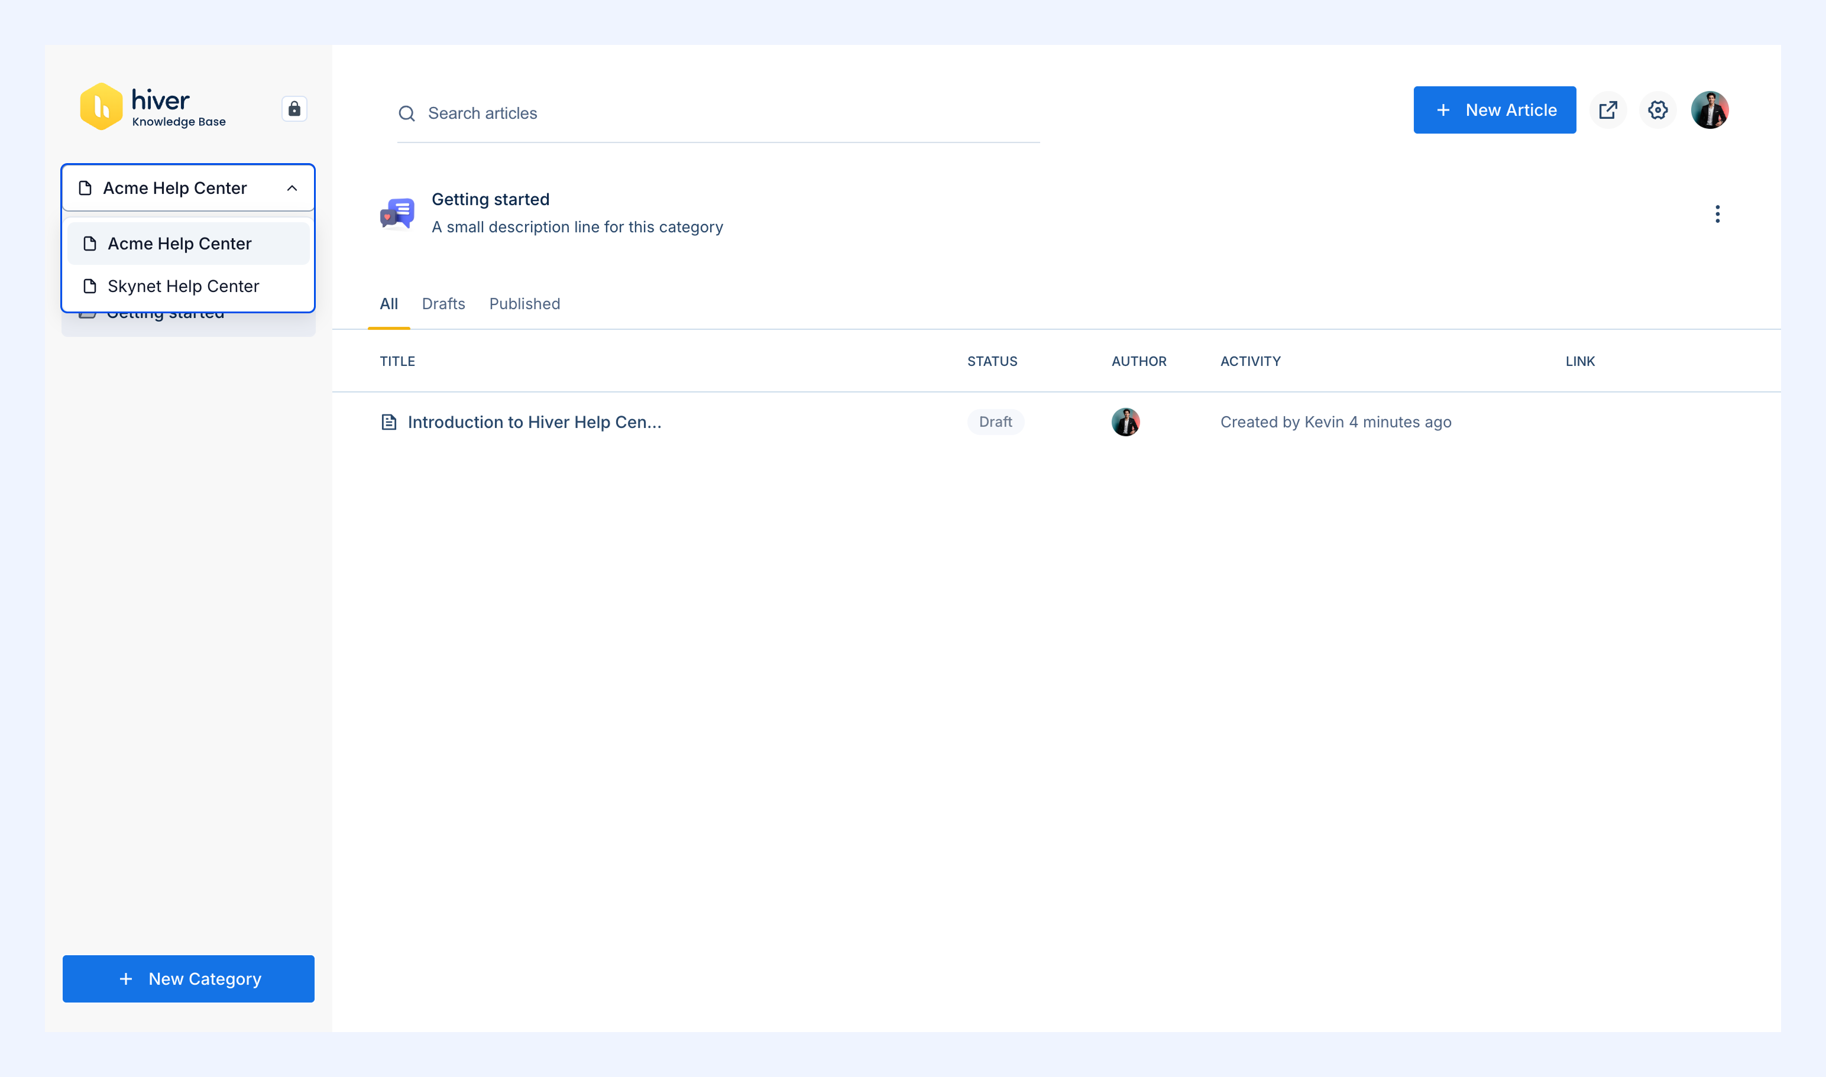Click the Getting started category heading
1826x1077 pixels.
point(491,200)
